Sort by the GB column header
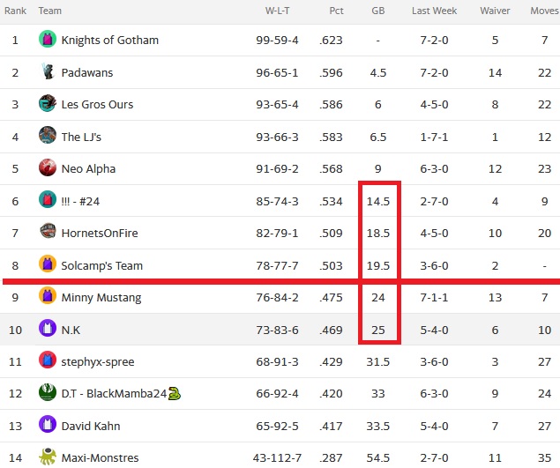Image resolution: width=560 pixels, height=468 pixels. click(377, 11)
